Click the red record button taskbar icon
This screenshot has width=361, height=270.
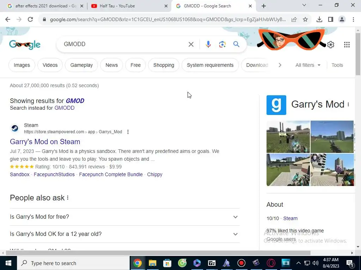241,263
